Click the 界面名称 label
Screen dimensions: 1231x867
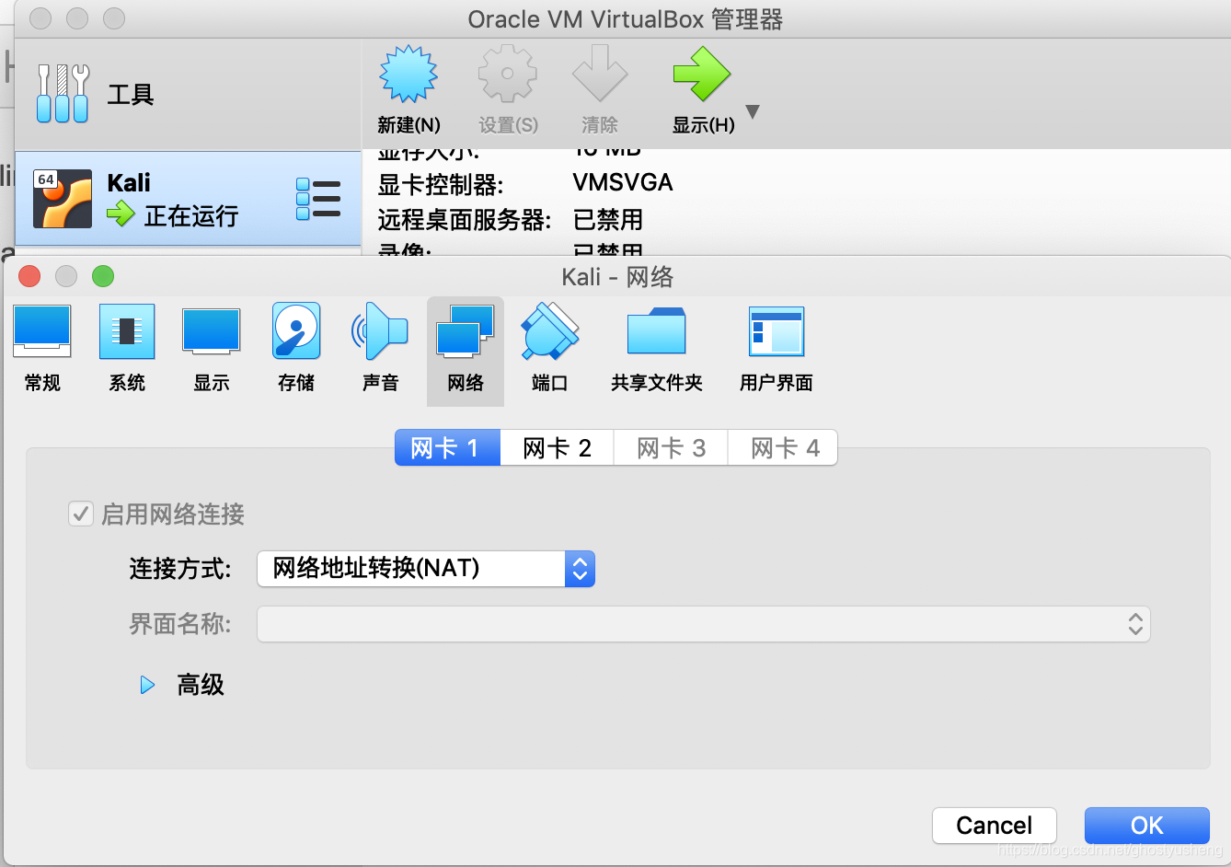pyautogui.click(x=180, y=624)
